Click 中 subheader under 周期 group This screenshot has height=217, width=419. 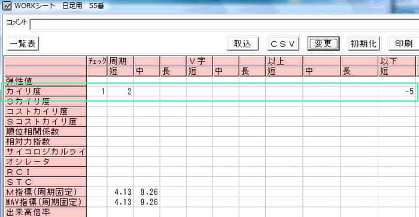[147, 72]
